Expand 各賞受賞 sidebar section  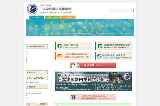pos(37,87)
